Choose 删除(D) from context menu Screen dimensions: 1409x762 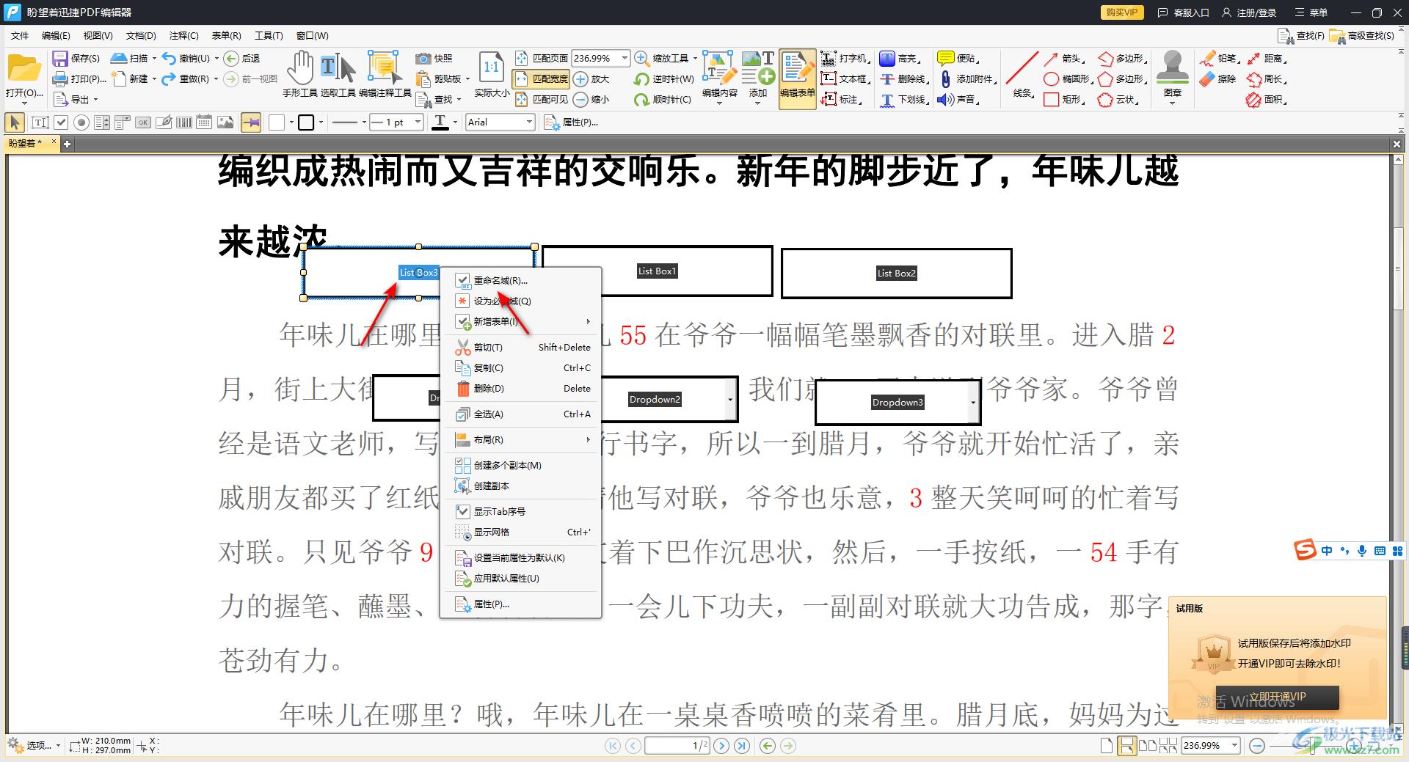coord(521,388)
